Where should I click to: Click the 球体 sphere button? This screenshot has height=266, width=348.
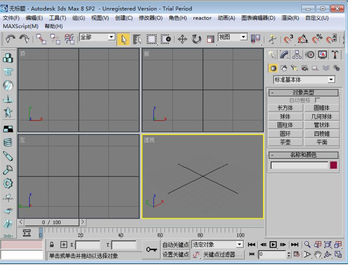[x=286, y=117]
